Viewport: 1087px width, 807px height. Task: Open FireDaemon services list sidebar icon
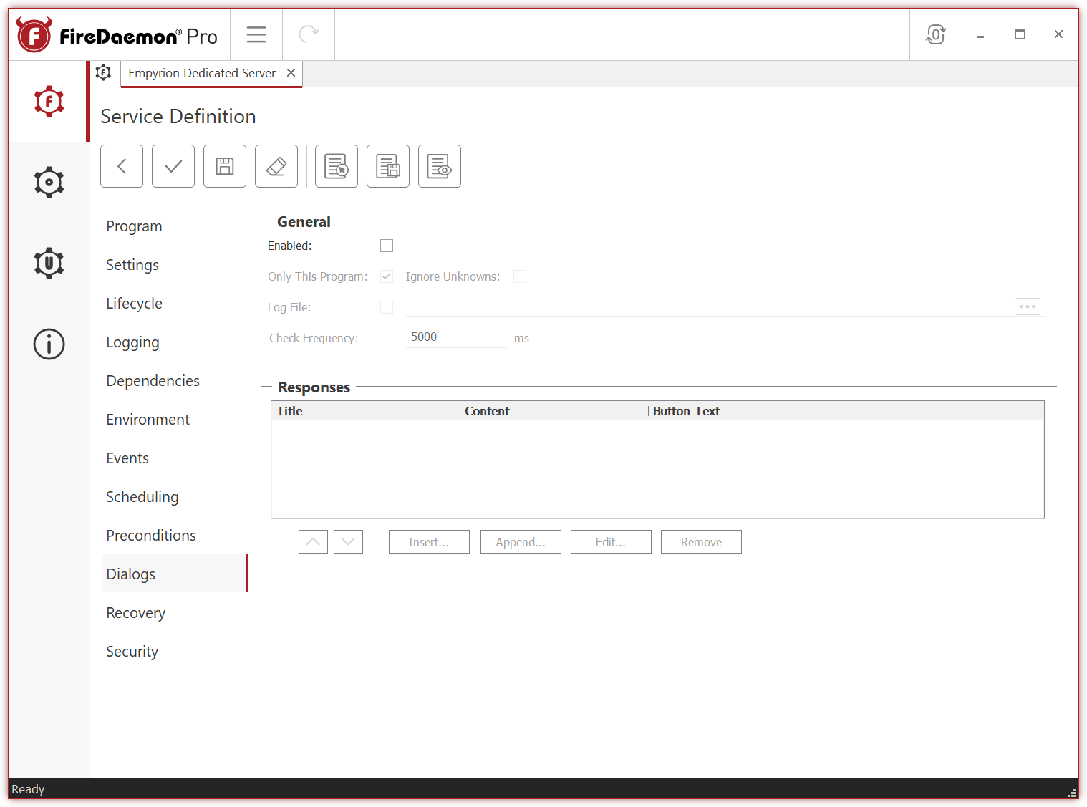tap(49, 102)
